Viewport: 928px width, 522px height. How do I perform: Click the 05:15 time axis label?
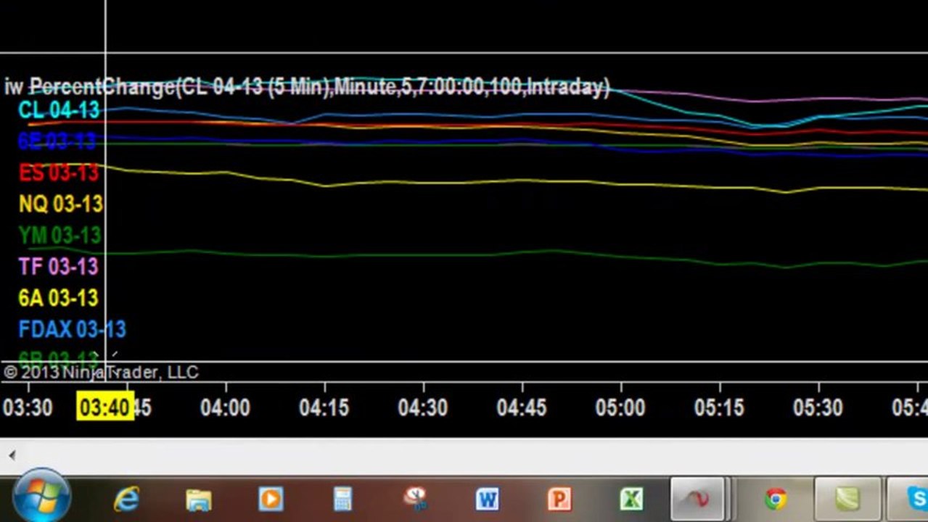coord(718,407)
